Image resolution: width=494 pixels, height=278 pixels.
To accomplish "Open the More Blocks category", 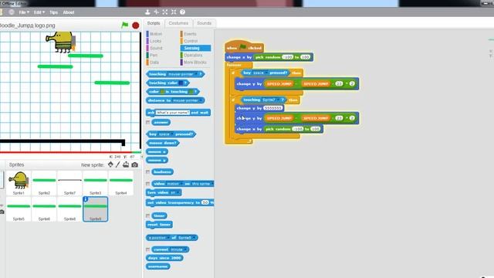I will point(195,63).
